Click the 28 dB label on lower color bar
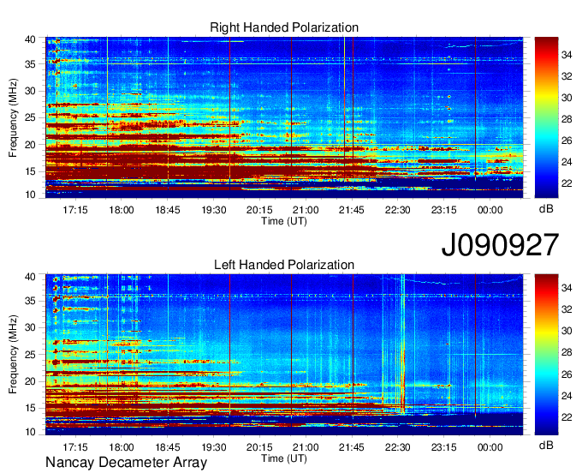This screenshot has width=582, height=473. [567, 352]
